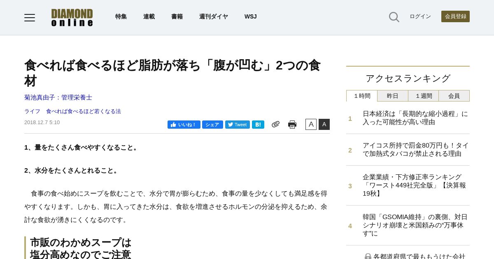Viewport: 494px width, 259px height.
Task: Open the 特集 menu
Action: [x=121, y=16]
